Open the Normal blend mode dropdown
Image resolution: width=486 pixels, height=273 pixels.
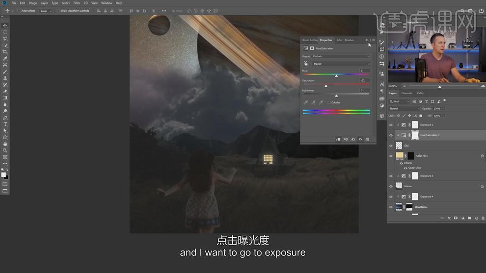(404, 109)
